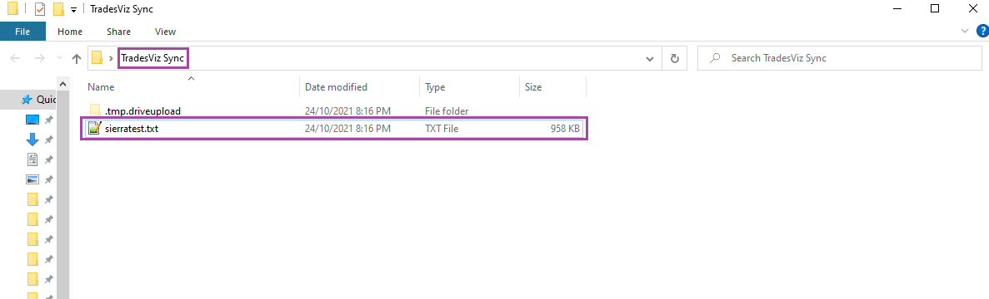Image resolution: width=989 pixels, height=299 pixels.
Task: Open recent locations dropdown arrow
Action: (x=60, y=58)
